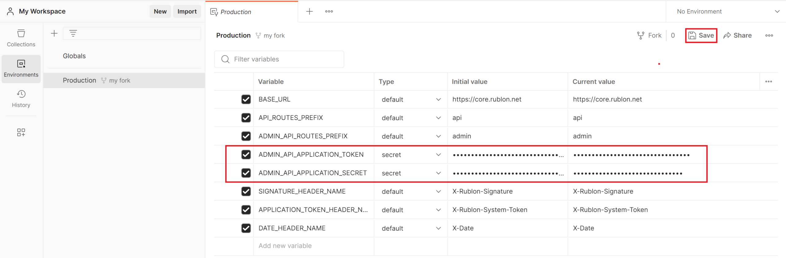Select Globals in the environments list
The image size is (786, 258).
[x=74, y=56]
